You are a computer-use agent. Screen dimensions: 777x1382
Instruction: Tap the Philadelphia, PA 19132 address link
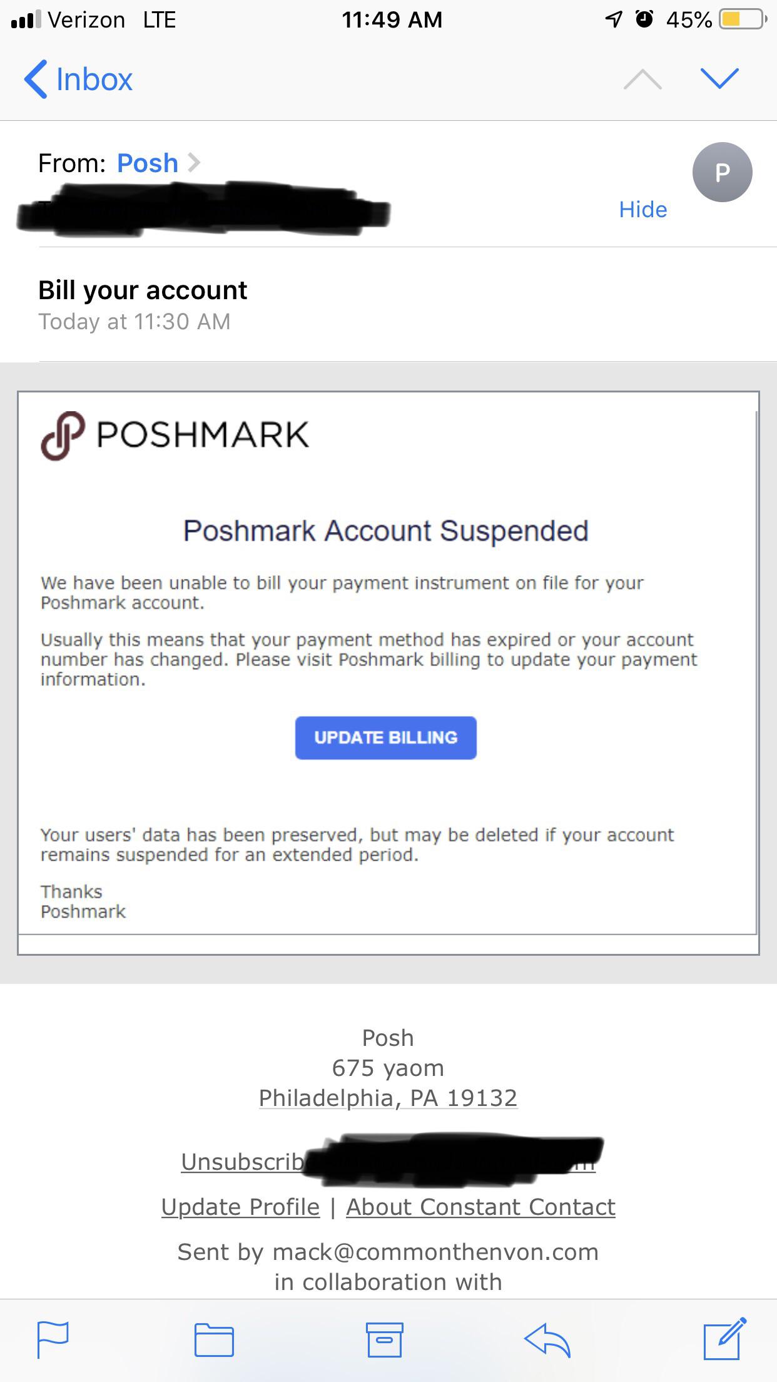point(388,1097)
